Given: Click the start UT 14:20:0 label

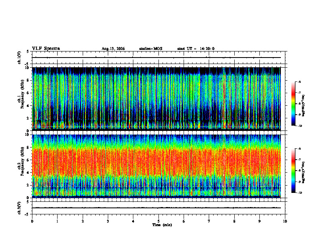Looking at the screenshot, I should point(196,49).
